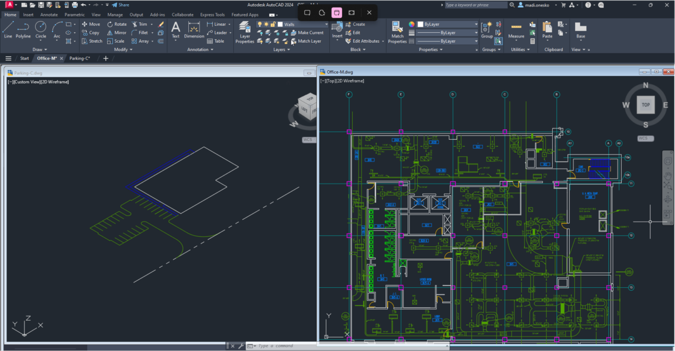Expand the Layers panel

[x=281, y=50]
